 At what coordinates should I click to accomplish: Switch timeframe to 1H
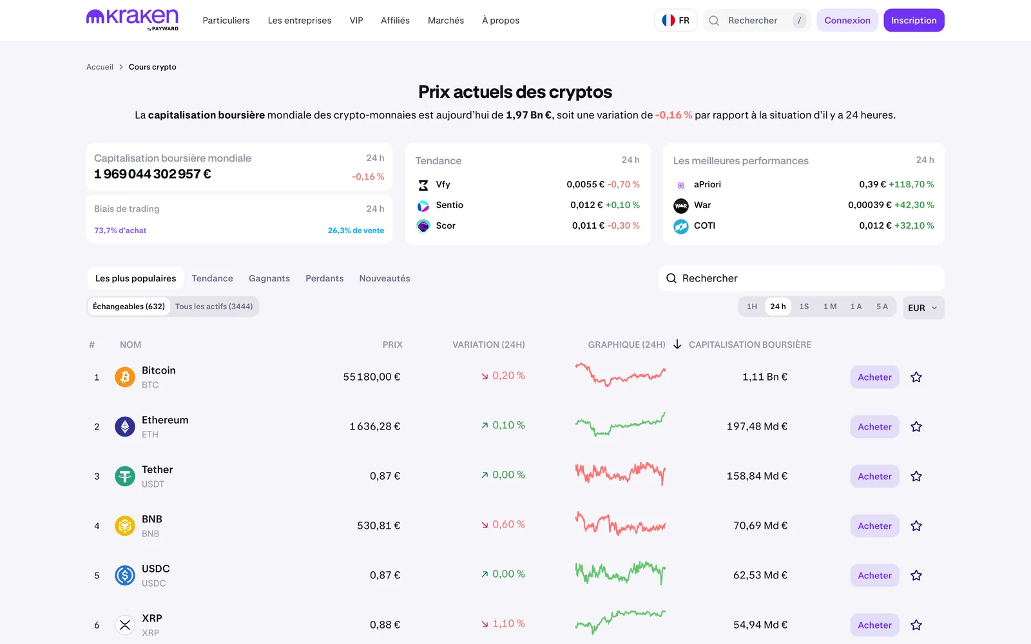[x=752, y=307]
